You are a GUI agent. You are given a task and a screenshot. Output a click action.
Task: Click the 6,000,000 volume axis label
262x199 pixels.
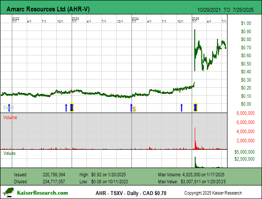coord(245,122)
